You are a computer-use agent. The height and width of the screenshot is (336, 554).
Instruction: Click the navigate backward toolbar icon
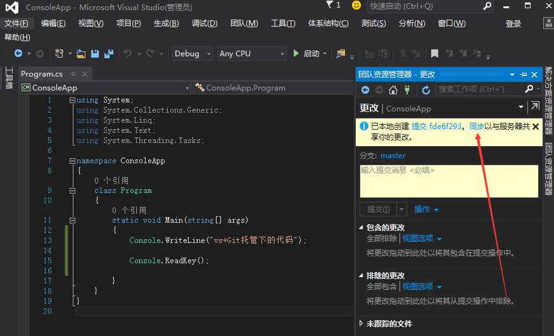(x=18, y=53)
